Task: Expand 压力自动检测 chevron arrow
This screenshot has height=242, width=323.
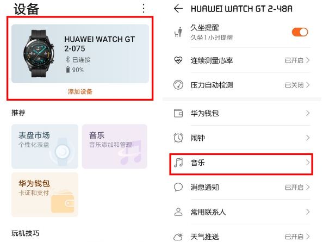Action: point(308,85)
